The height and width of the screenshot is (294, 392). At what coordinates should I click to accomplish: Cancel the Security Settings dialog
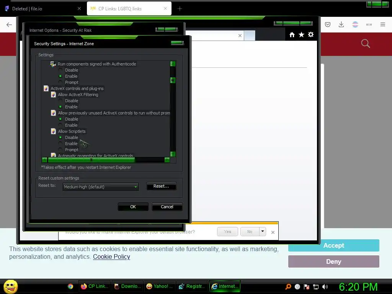167,207
